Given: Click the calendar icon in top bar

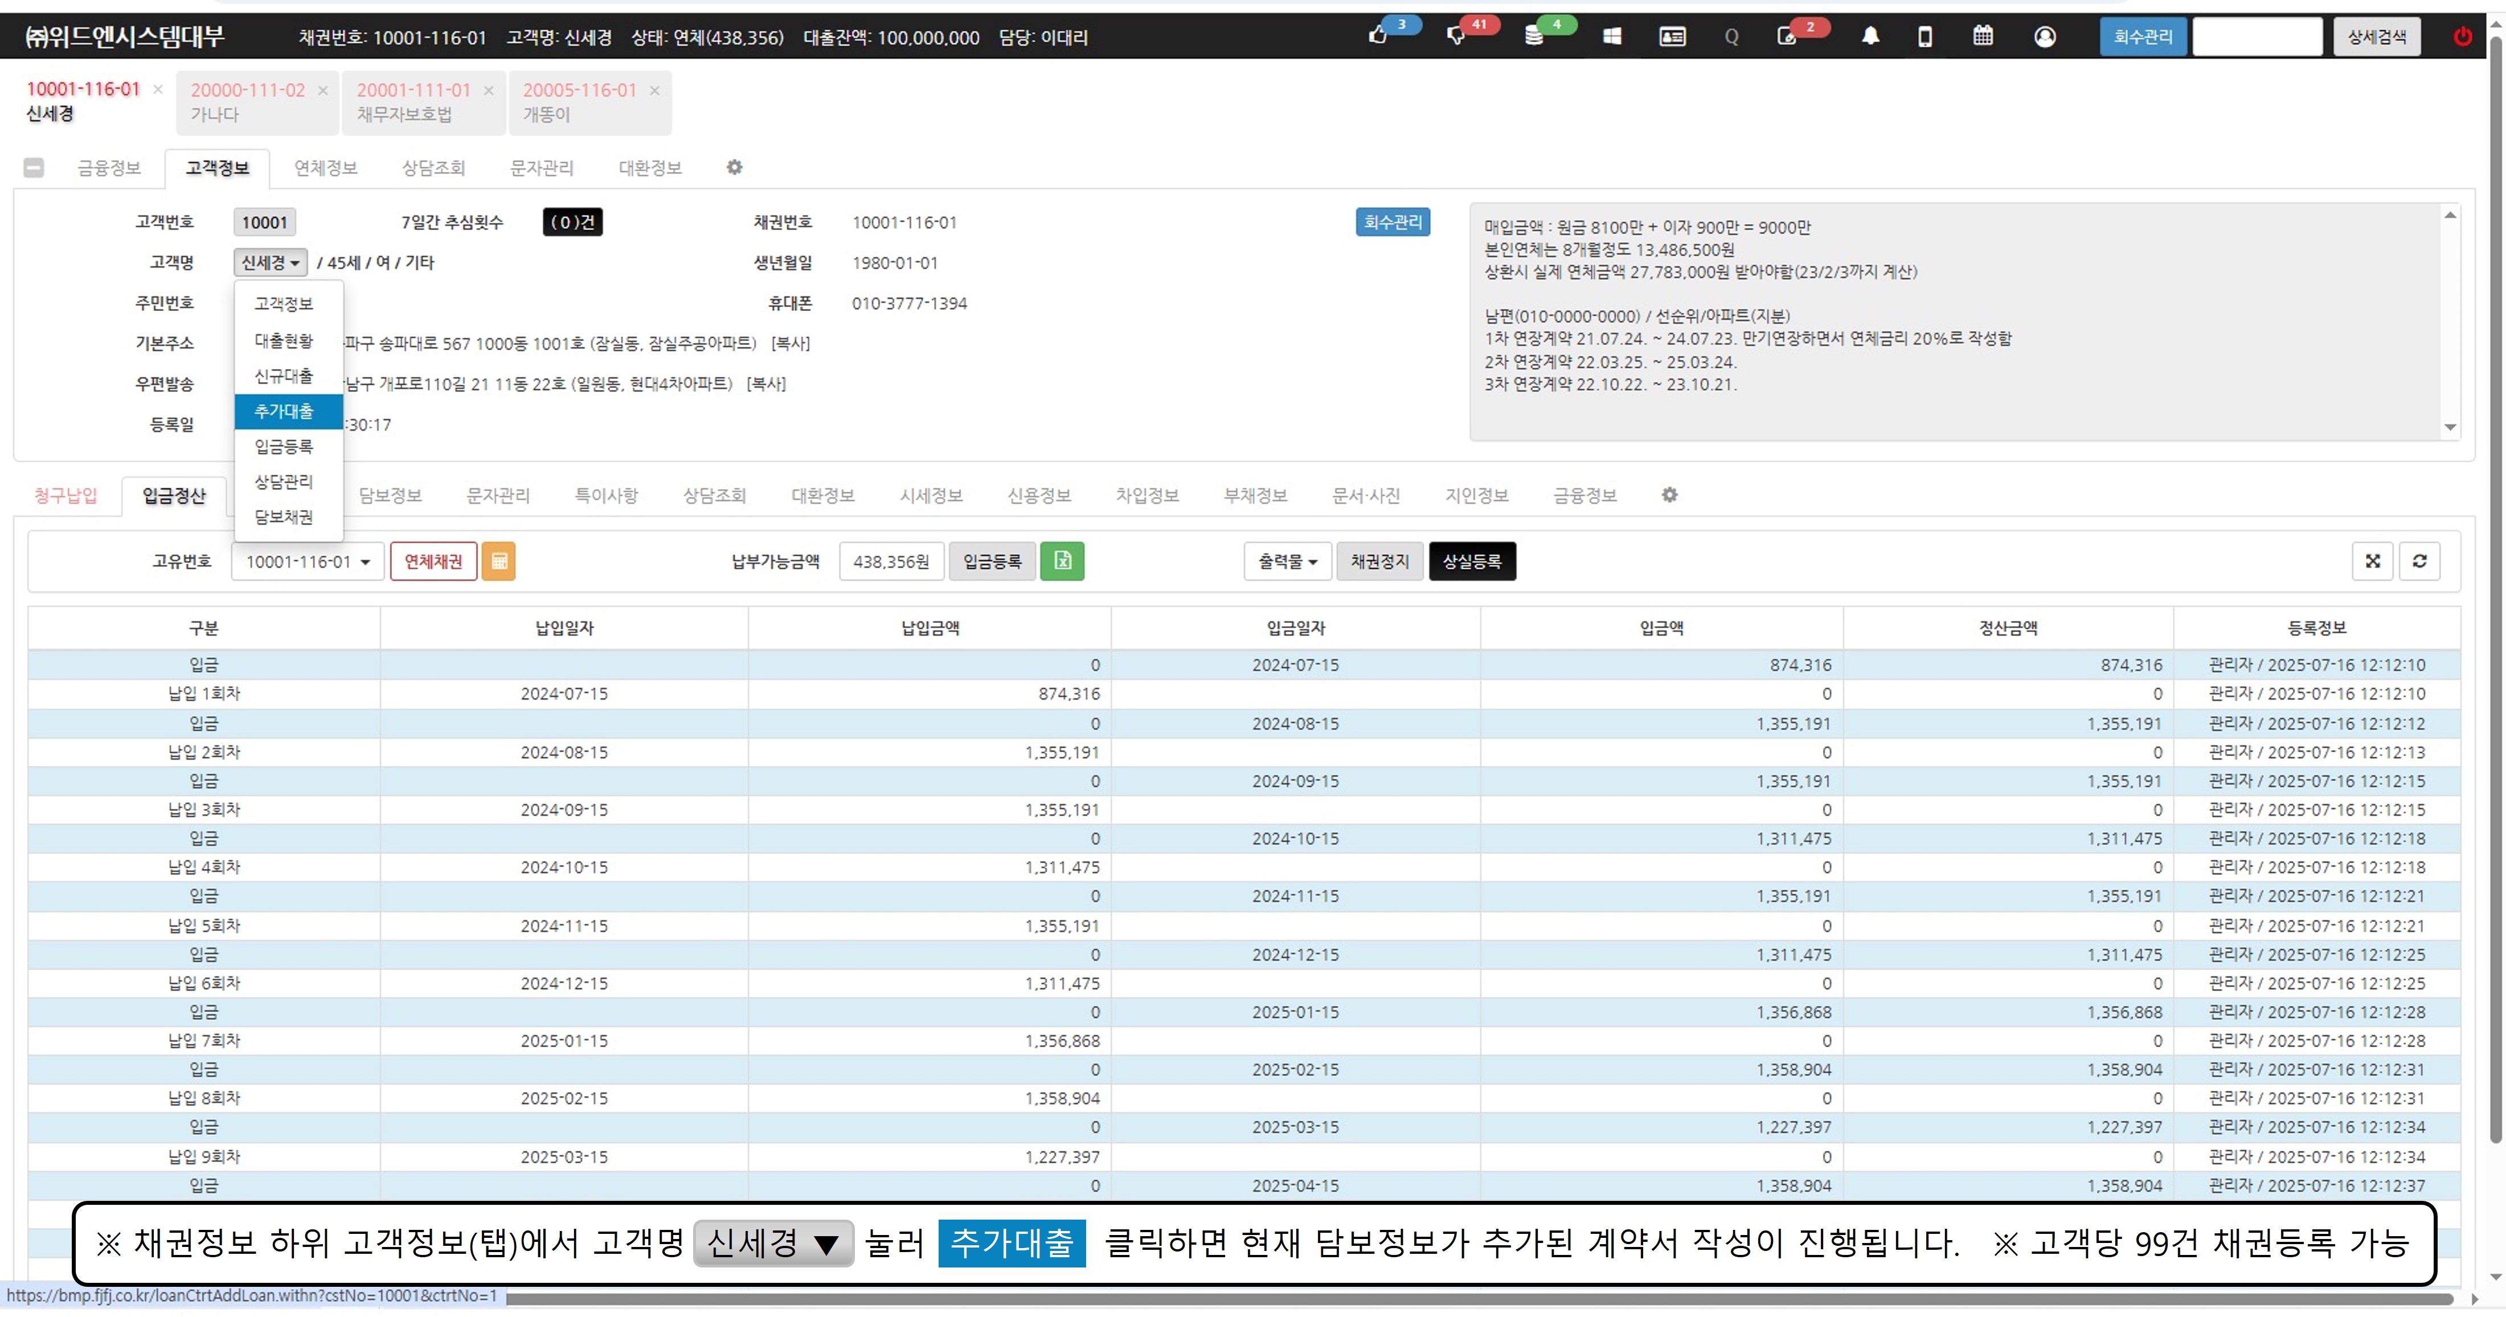Looking at the screenshot, I should click(1983, 36).
